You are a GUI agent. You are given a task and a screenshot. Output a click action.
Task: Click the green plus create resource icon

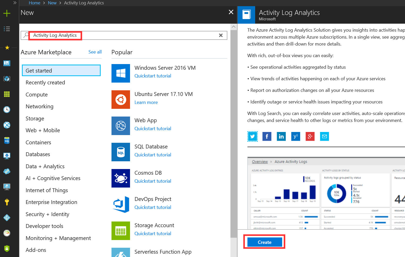7,13
